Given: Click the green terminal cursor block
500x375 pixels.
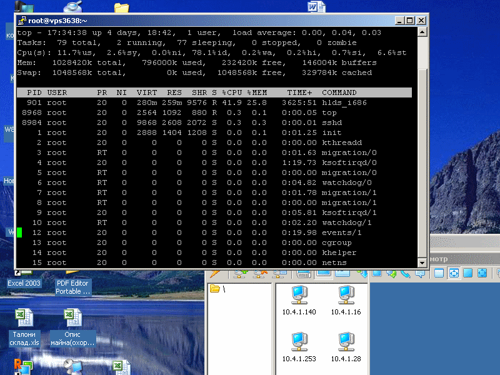Looking at the screenshot, I should (x=19, y=232).
